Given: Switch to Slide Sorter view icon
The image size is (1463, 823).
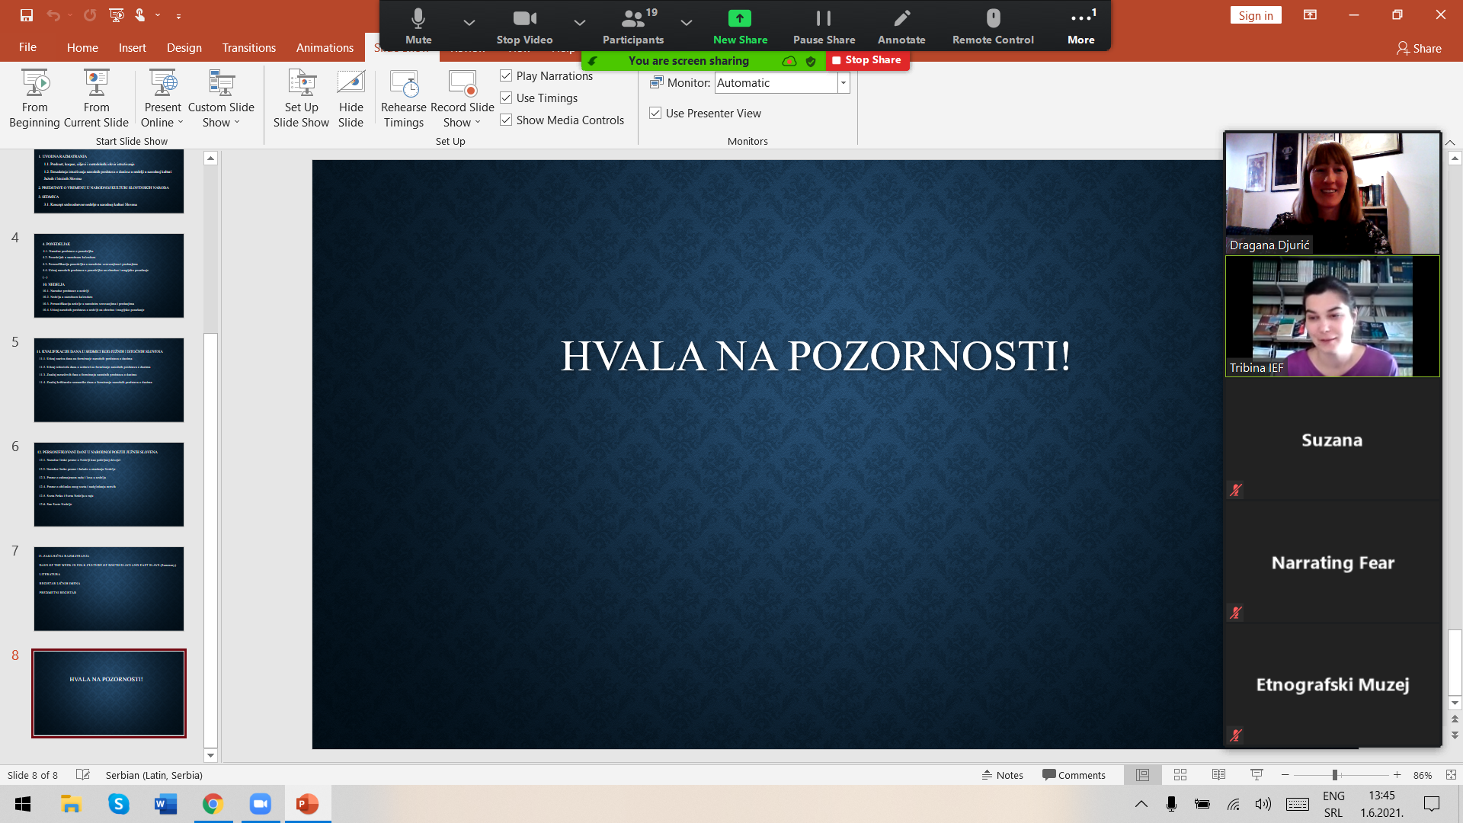Looking at the screenshot, I should coord(1180,775).
